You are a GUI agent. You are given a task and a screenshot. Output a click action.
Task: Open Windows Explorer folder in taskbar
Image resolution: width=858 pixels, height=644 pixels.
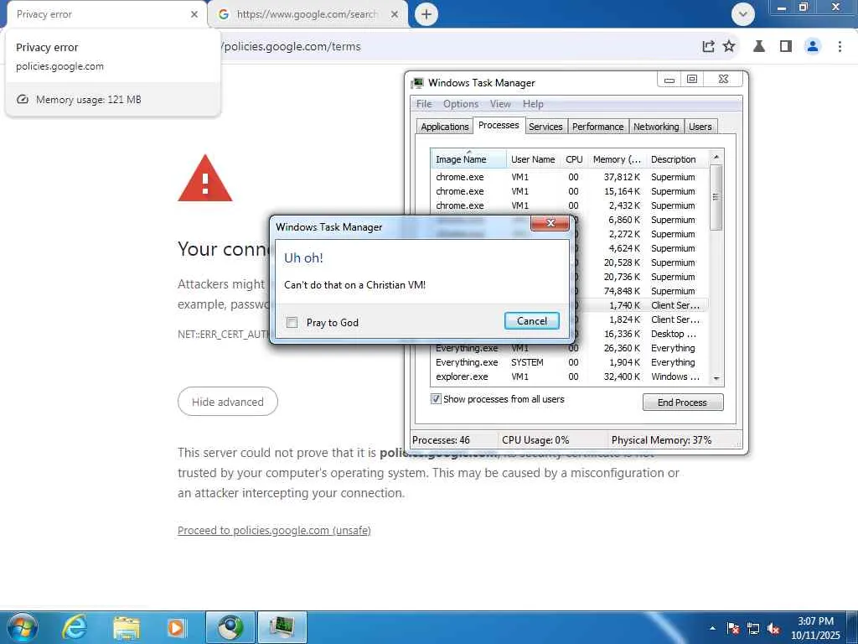126,627
